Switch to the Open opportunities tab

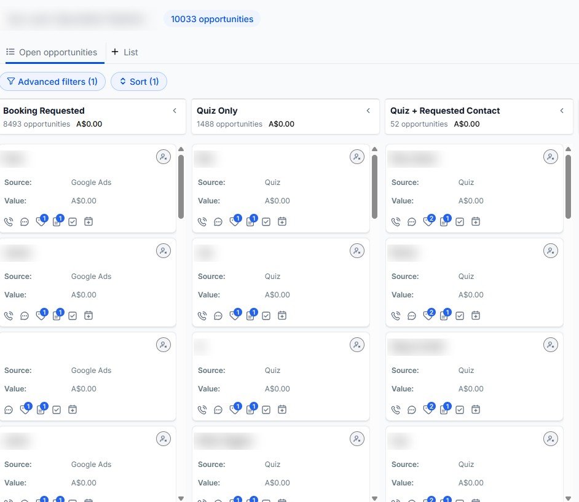click(52, 52)
